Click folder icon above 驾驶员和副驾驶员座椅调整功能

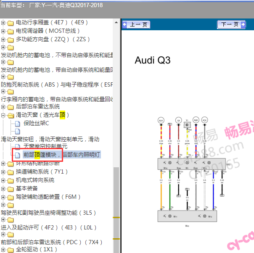click(11, 206)
